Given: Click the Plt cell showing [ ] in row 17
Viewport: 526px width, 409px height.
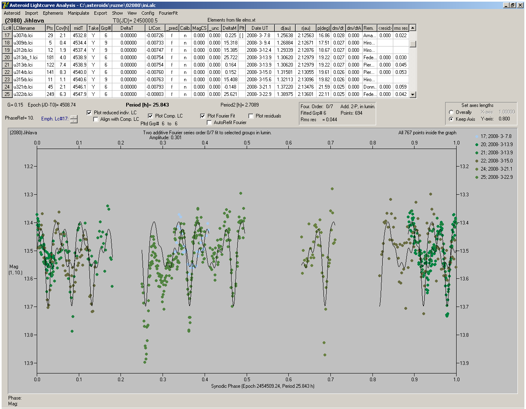Looking at the screenshot, I should (x=242, y=36).
